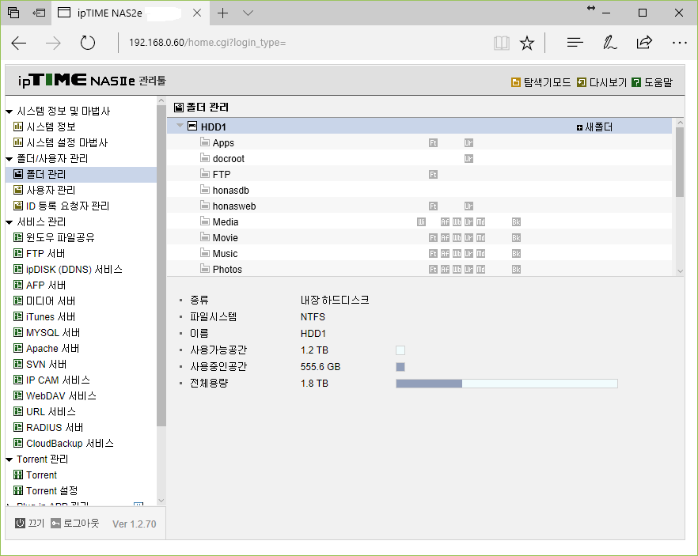Image resolution: width=698 pixels, height=556 pixels.
Task: Open browser More actions ellipsis
Action: click(679, 43)
